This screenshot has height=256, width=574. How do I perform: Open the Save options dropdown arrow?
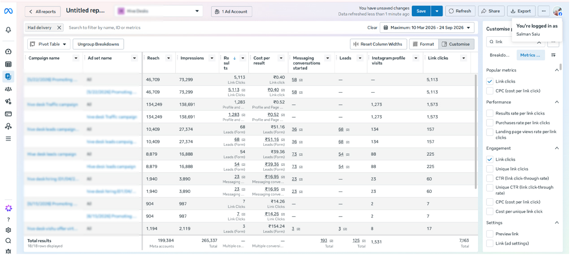436,11
